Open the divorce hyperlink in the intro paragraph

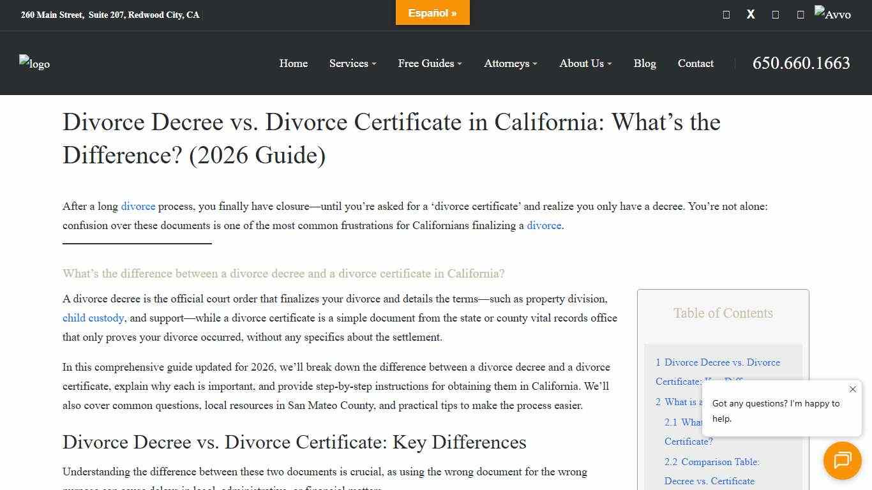[139, 206]
